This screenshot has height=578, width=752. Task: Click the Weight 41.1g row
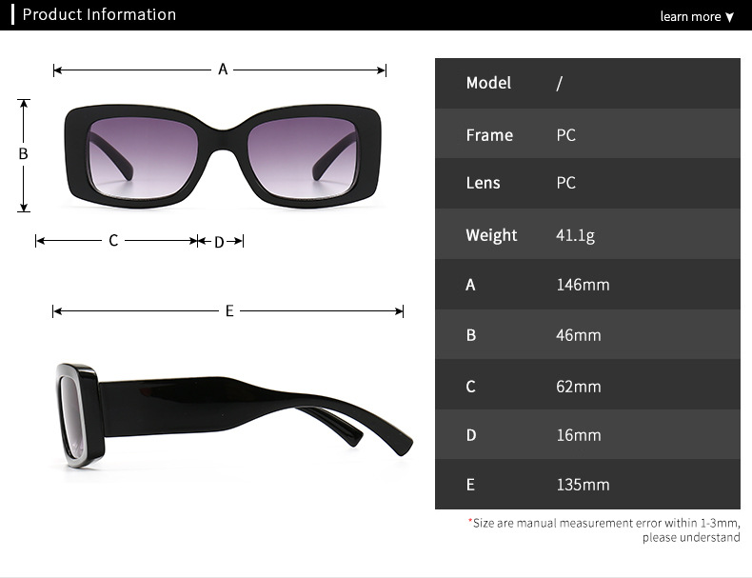click(x=587, y=234)
